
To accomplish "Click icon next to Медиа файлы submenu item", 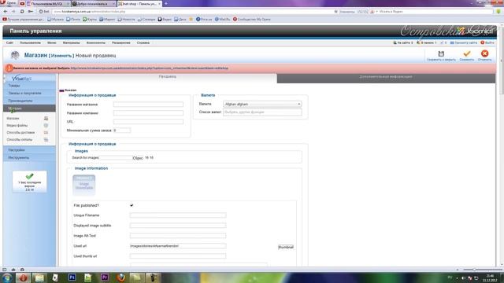I will coord(46,126).
